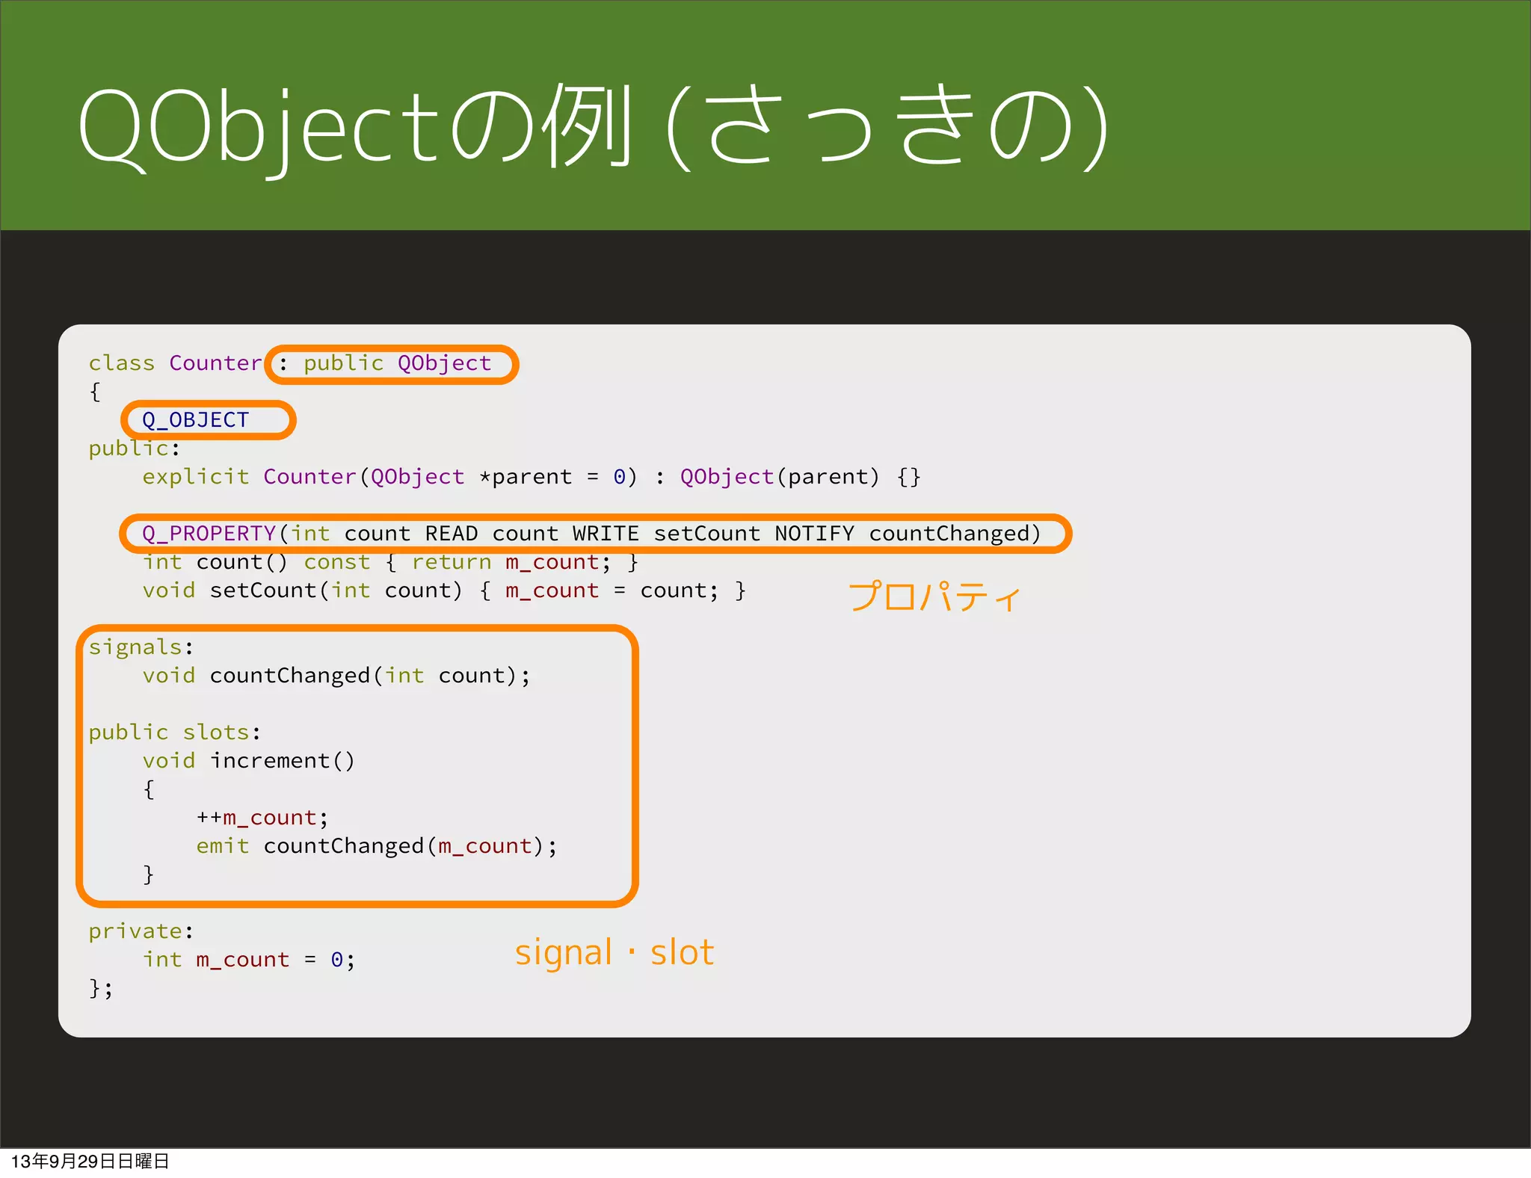This screenshot has width=1531, height=1178.
Task: Click the 'void countChanged(int count);' line
Action: click(x=336, y=676)
